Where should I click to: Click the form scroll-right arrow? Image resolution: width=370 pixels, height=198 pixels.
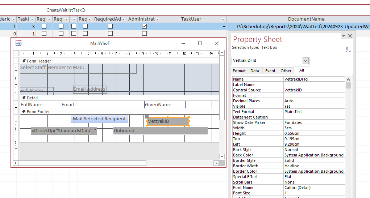(216, 163)
